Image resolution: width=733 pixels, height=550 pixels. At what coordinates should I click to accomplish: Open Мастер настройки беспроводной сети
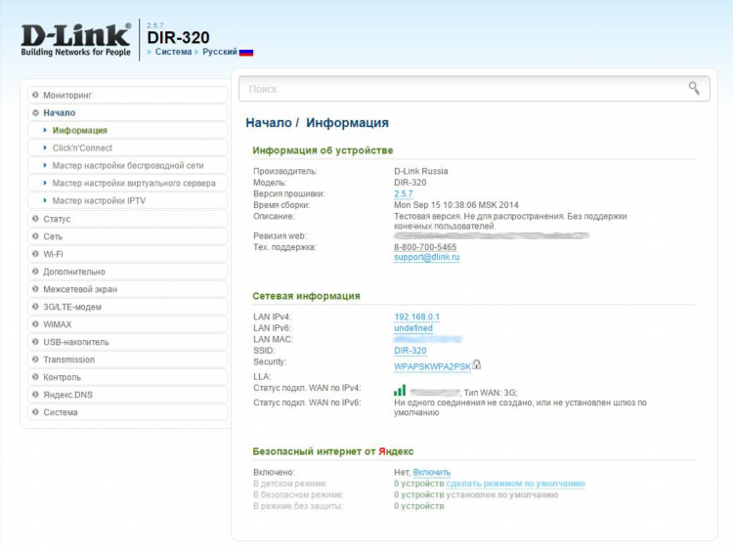click(x=127, y=165)
